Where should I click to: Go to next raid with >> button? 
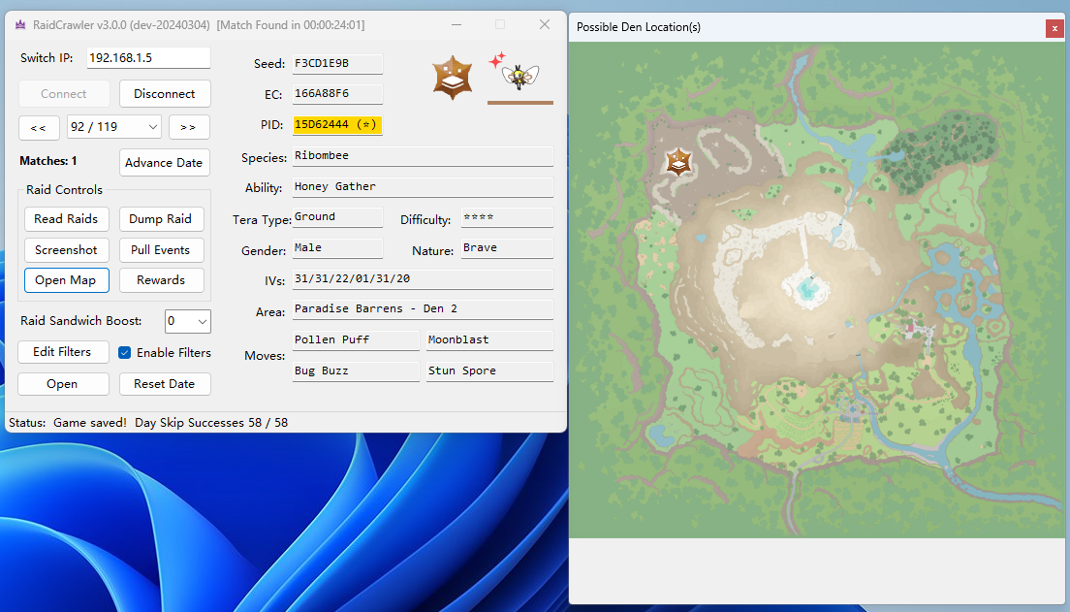point(189,127)
